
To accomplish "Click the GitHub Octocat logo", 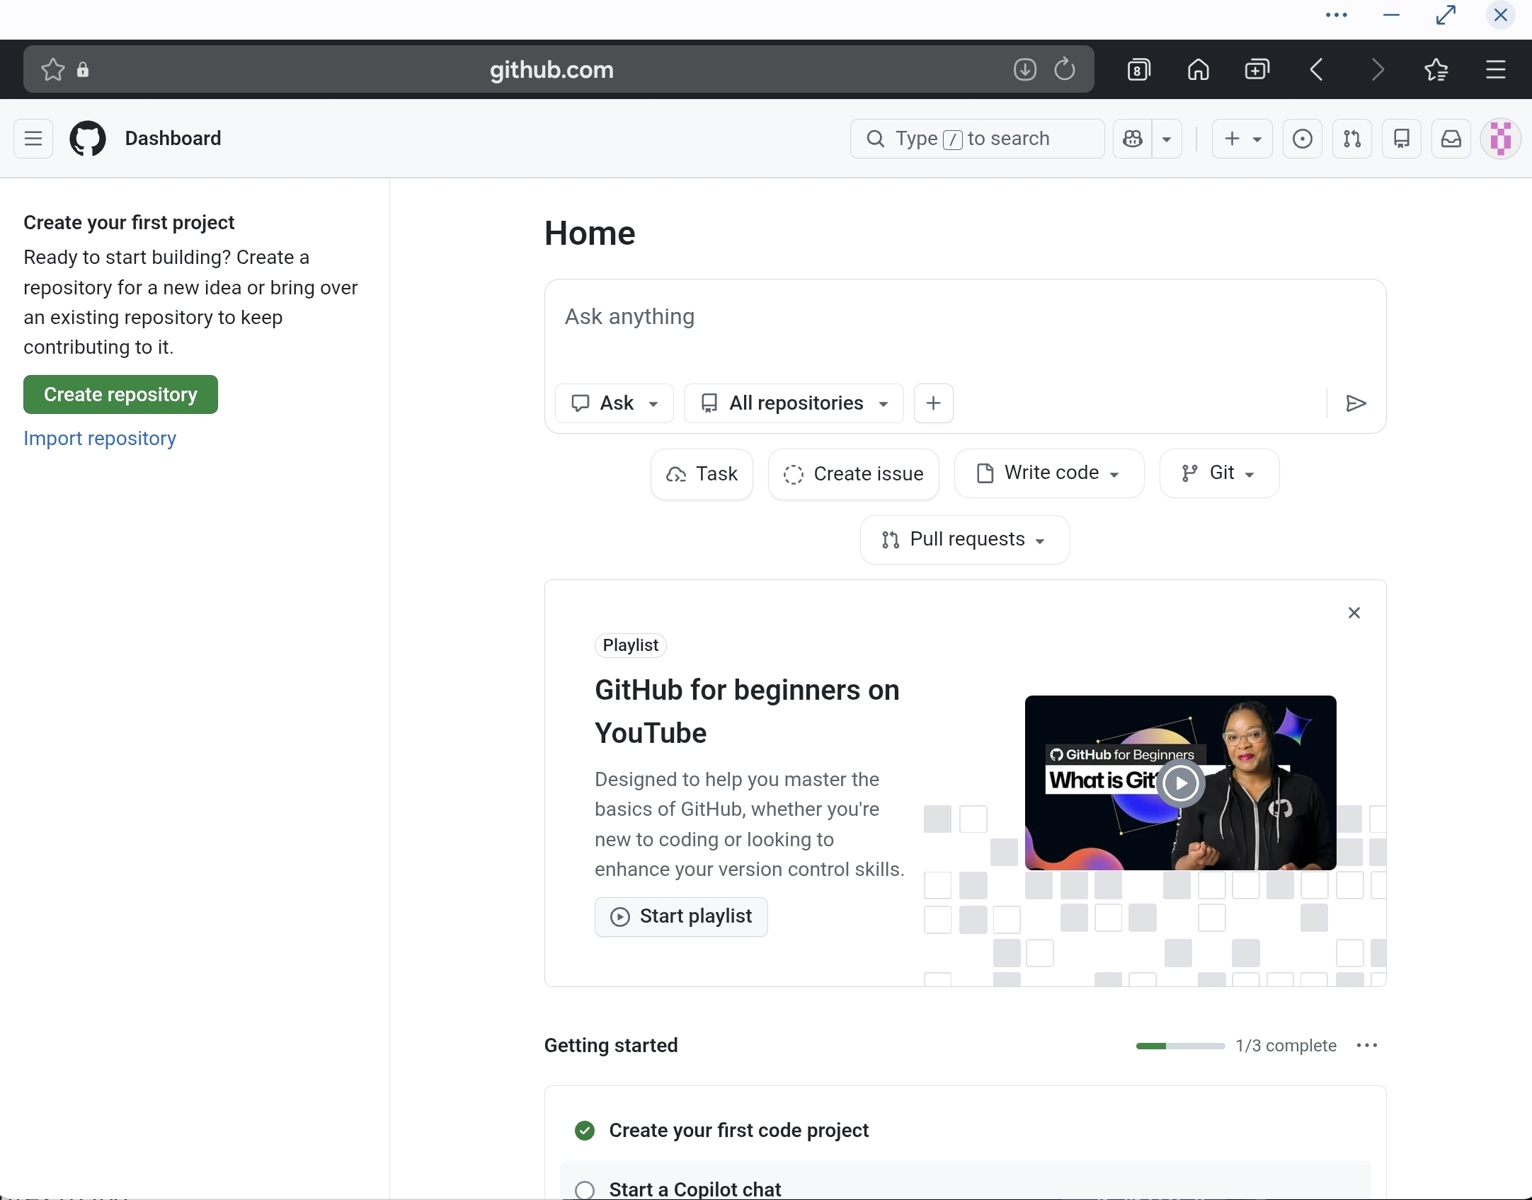I will tap(88, 139).
